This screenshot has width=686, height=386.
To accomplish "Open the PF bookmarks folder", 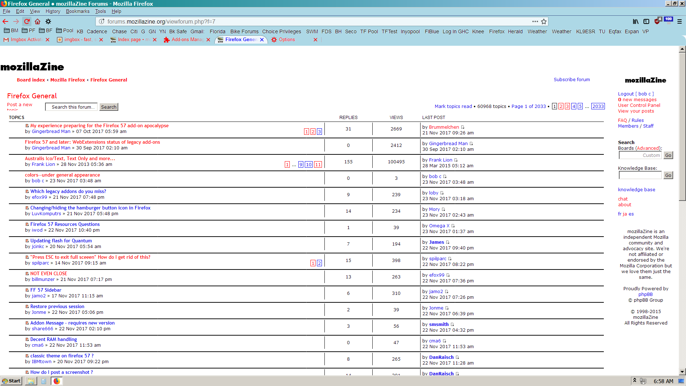I will (x=29, y=31).
